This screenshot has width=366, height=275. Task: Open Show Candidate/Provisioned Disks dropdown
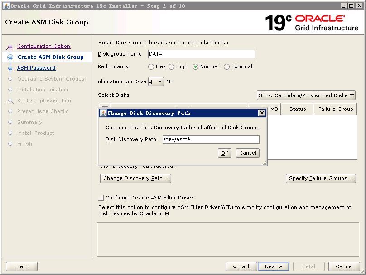[306, 95]
